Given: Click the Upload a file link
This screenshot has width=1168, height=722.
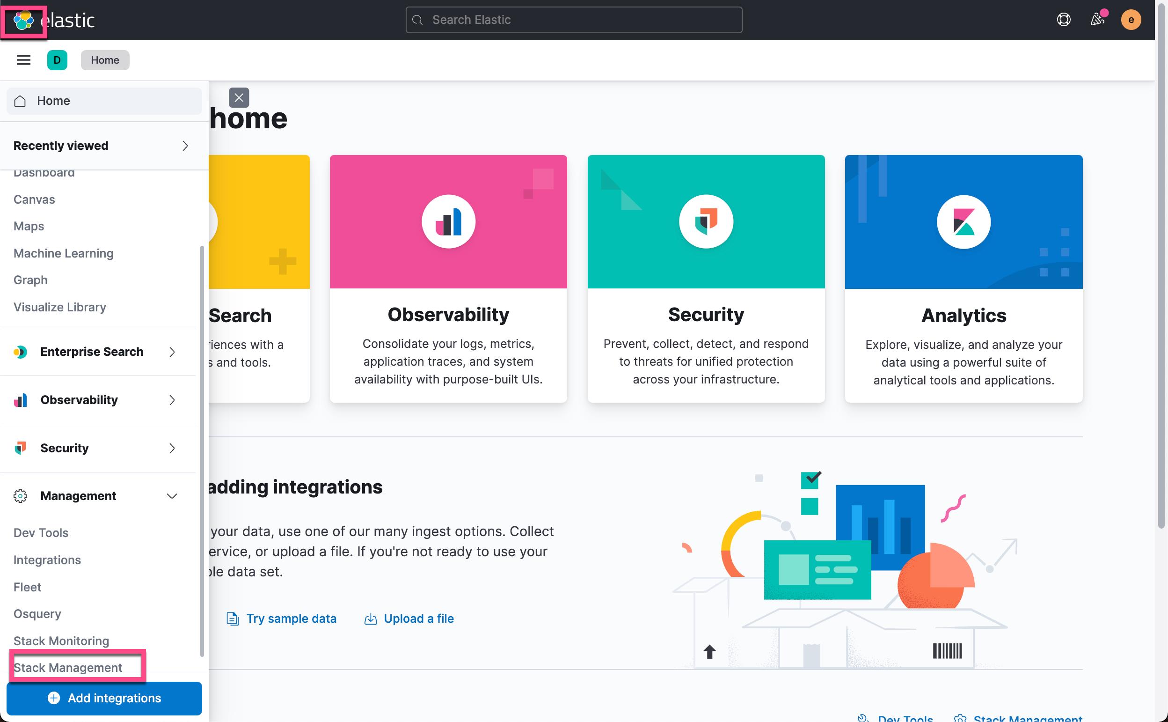Looking at the screenshot, I should tap(418, 619).
